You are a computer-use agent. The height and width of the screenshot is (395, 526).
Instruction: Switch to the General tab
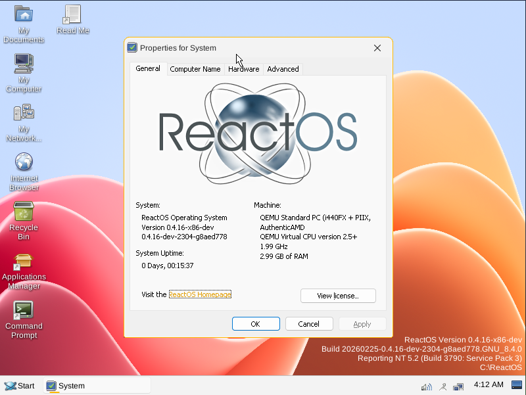tap(148, 68)
